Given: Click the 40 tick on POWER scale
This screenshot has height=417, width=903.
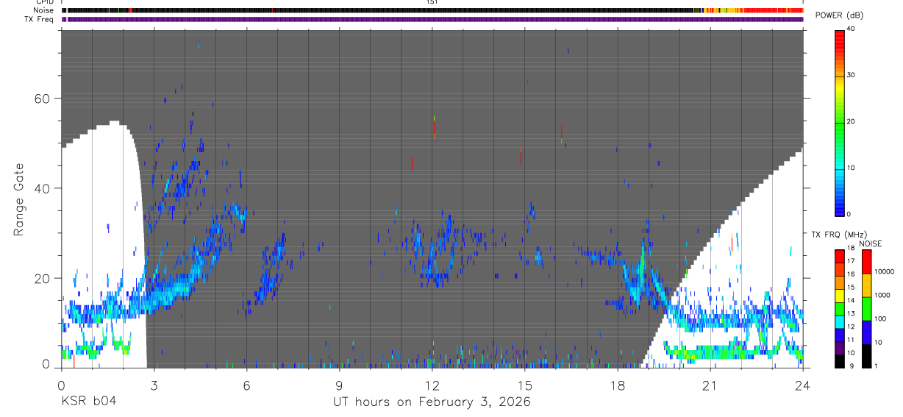Looking at the screenshot, I should point(852,29).
